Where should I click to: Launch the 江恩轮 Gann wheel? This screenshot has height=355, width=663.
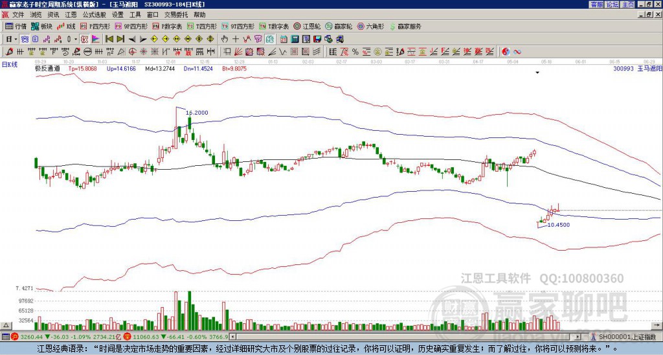[307, 26]
